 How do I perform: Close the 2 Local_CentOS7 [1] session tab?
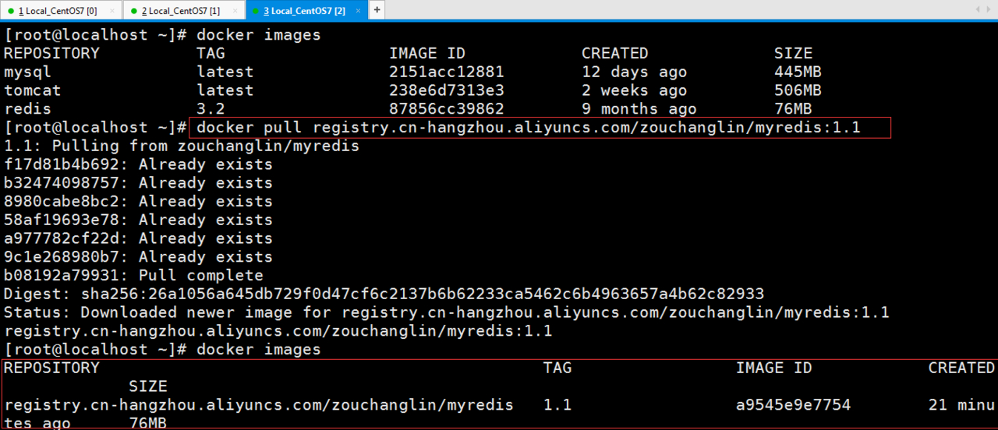pos(235,10)
